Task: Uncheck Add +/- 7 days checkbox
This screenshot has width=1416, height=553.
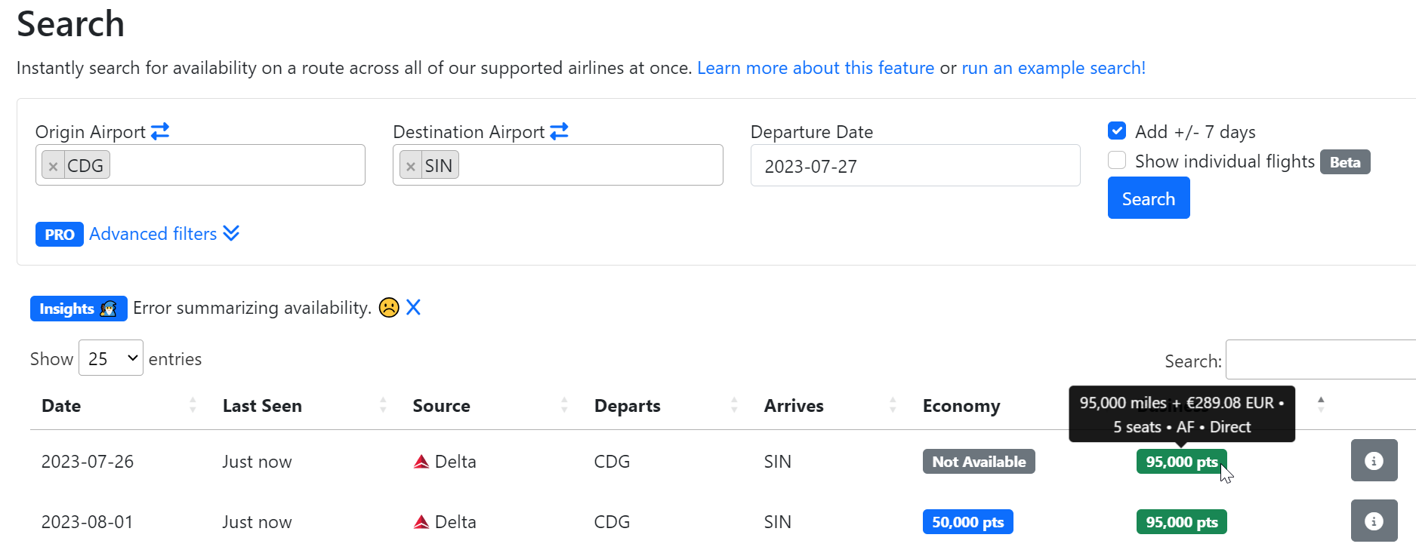Action: (x=1117, y=131)
